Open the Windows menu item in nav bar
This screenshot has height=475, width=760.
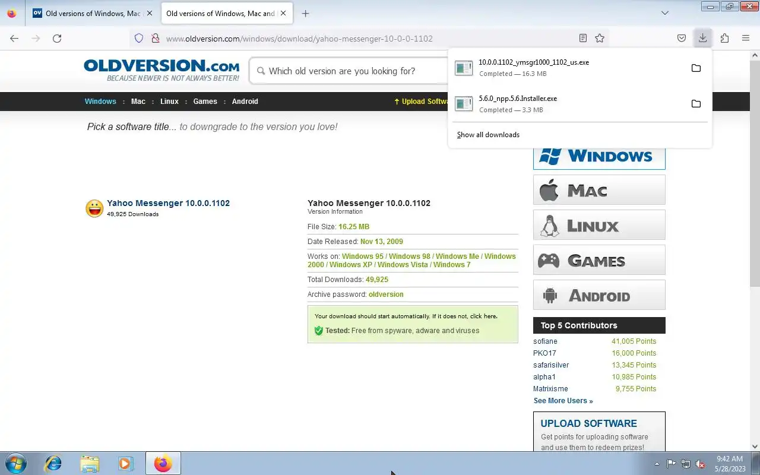pos(100,102)
